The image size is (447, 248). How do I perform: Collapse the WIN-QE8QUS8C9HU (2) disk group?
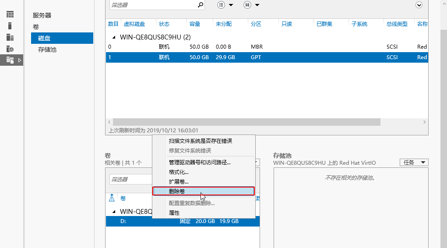pos(114,37)
